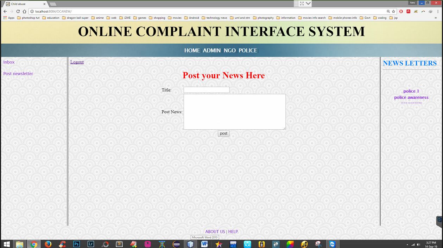Open File Explorer from the taskbar
Viewport: 443px width, 248px height.
tap(19, 244)
